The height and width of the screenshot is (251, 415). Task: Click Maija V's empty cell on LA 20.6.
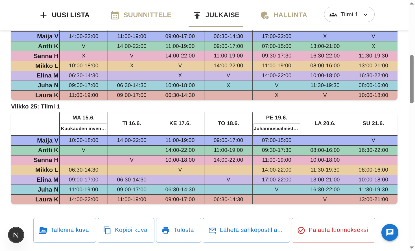tap(325, 140)
